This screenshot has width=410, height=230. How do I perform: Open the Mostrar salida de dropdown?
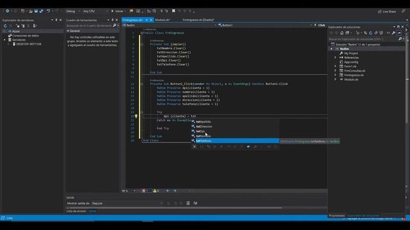[127, 203]
